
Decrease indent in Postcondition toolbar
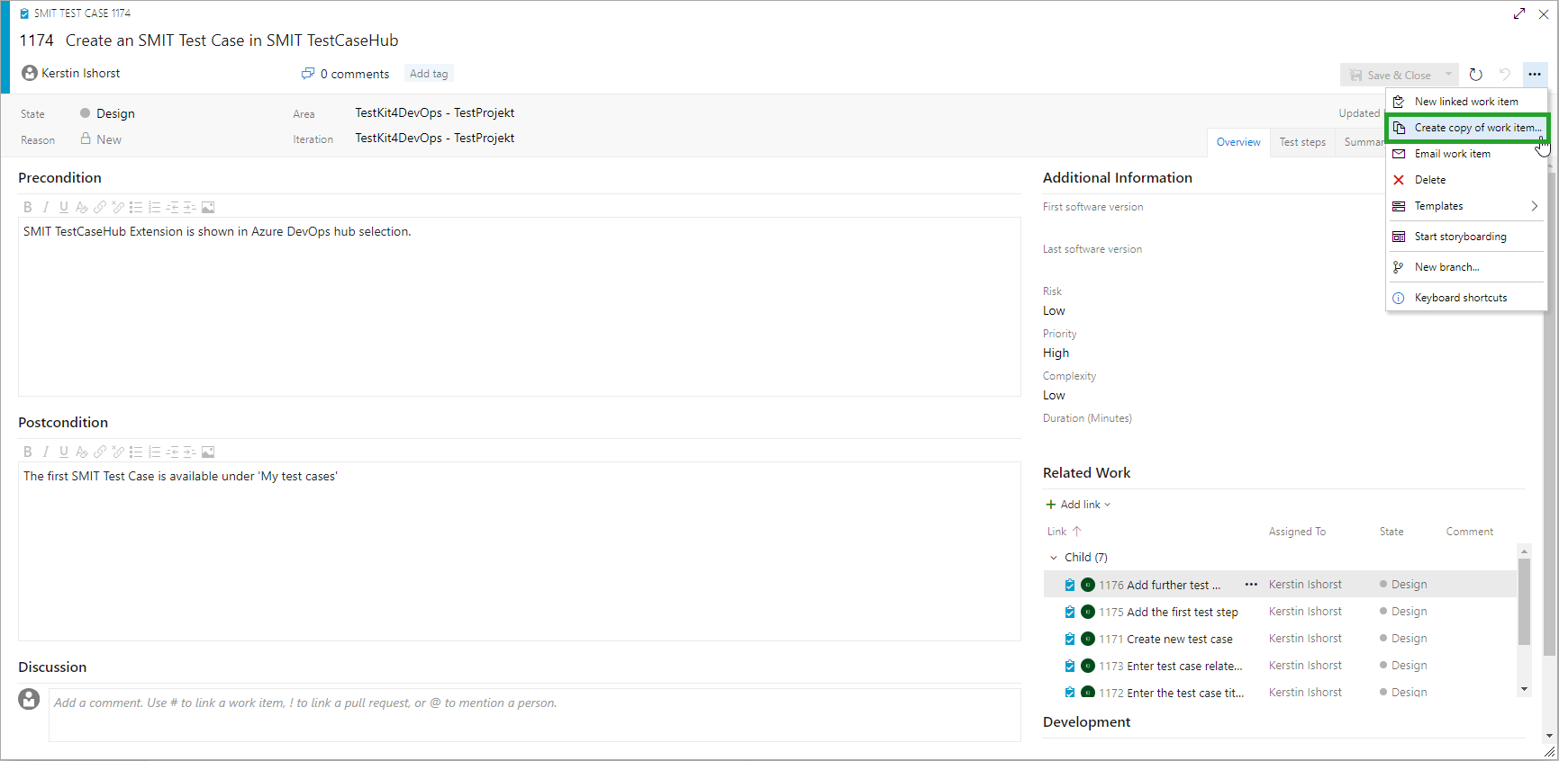tap(172, 452)
